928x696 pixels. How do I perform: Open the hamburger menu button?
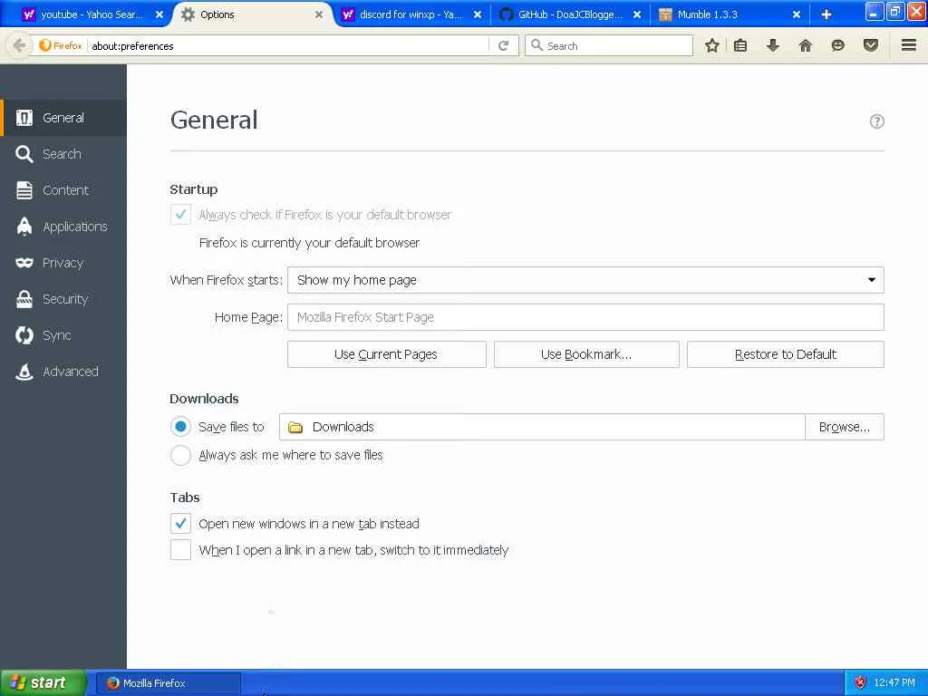pos(909,45)
